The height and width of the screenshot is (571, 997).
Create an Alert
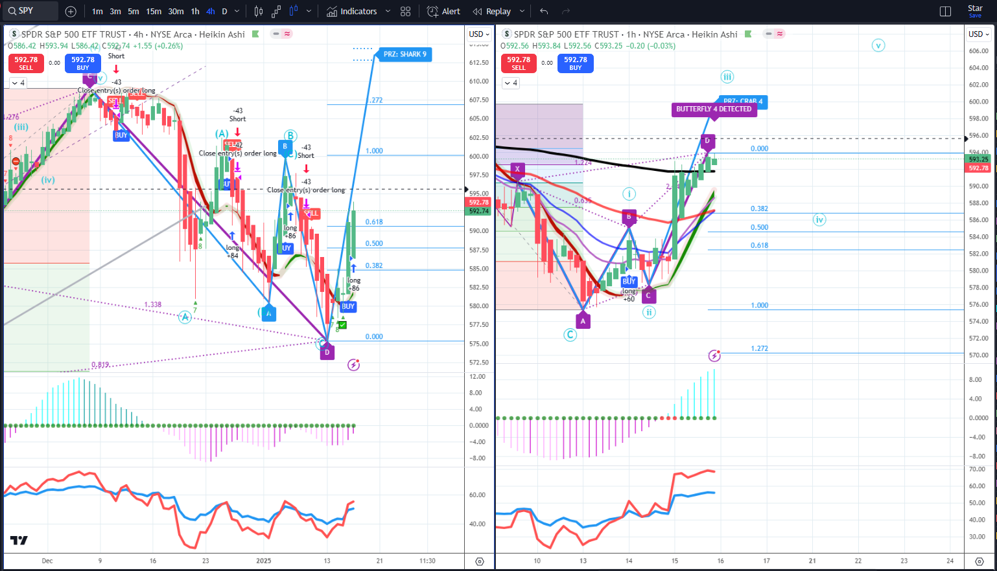444,11
